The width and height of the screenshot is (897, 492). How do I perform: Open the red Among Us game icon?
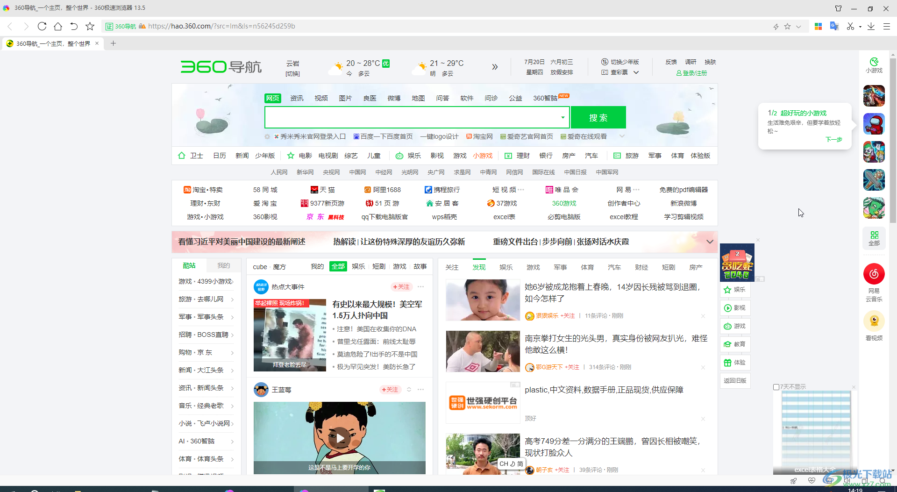coord(874,124)
